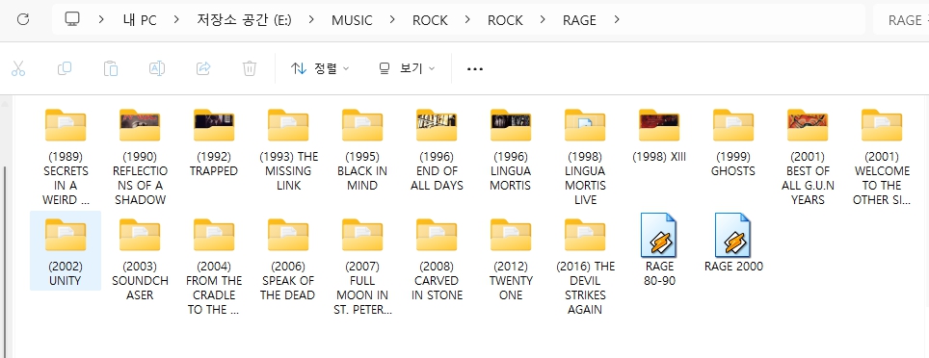Select the (1998) LINGUA MORTIS LIVE folder icon
This screenshot has width=929, height=358.
[585, 125]
